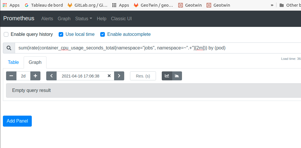Go to the next end time with the right chevron
The width and height of the screenshot is (301, 148).
pos(119,76)
